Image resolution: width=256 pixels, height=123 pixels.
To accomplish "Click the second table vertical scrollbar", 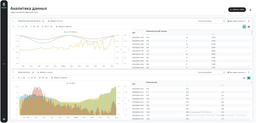I will [x=251, y=83].
